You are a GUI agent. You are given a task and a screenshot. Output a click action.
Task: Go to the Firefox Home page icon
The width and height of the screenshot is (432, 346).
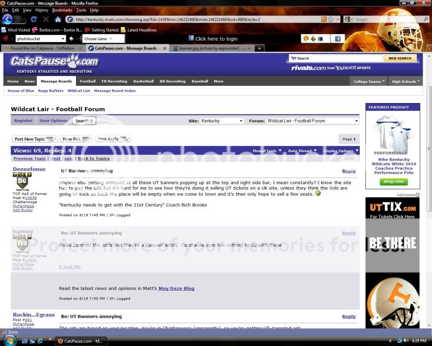(58, 19)
